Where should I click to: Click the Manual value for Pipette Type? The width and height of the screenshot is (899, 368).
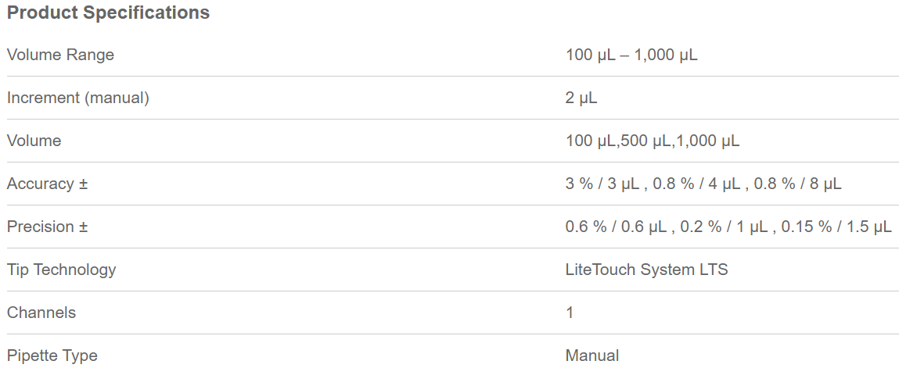pyautogui.click(x=592, y=355)
